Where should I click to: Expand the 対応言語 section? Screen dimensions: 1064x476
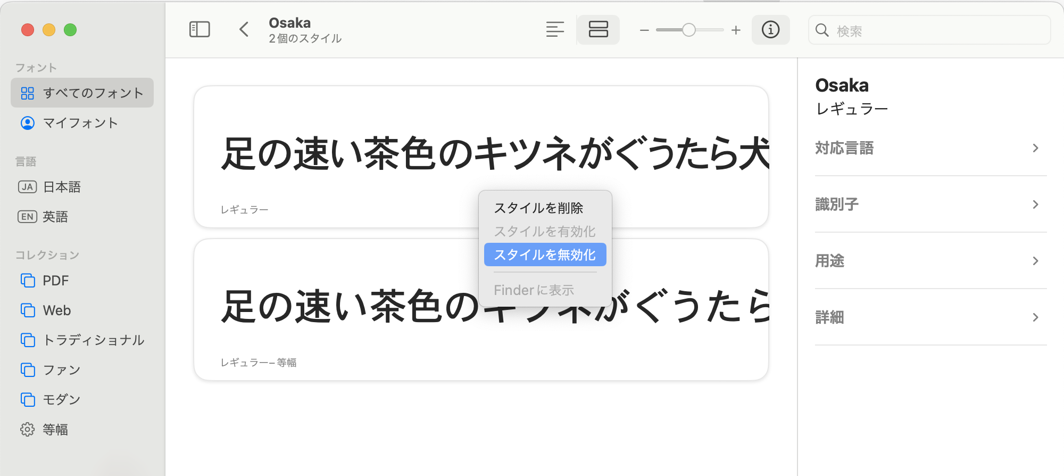[930, 148]
